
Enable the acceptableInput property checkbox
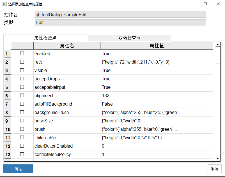tap(22, 87)
